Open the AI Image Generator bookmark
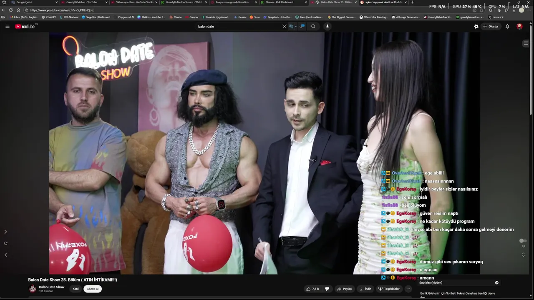 pyautogui.click(x=406, y=17)
